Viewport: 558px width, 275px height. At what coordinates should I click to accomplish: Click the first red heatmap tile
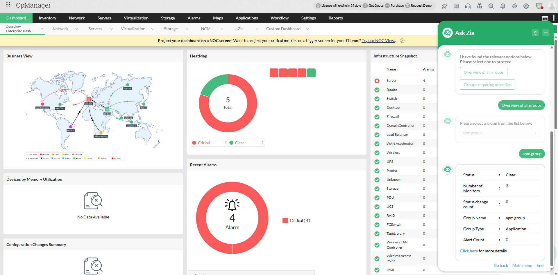(x=274, y=73)
